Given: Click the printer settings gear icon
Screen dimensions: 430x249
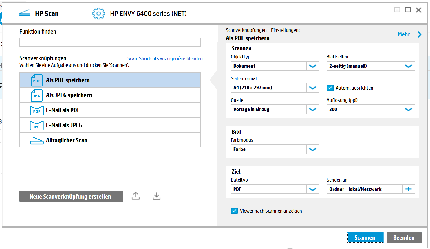Looking at the screenshot, I should coord(98,14).
